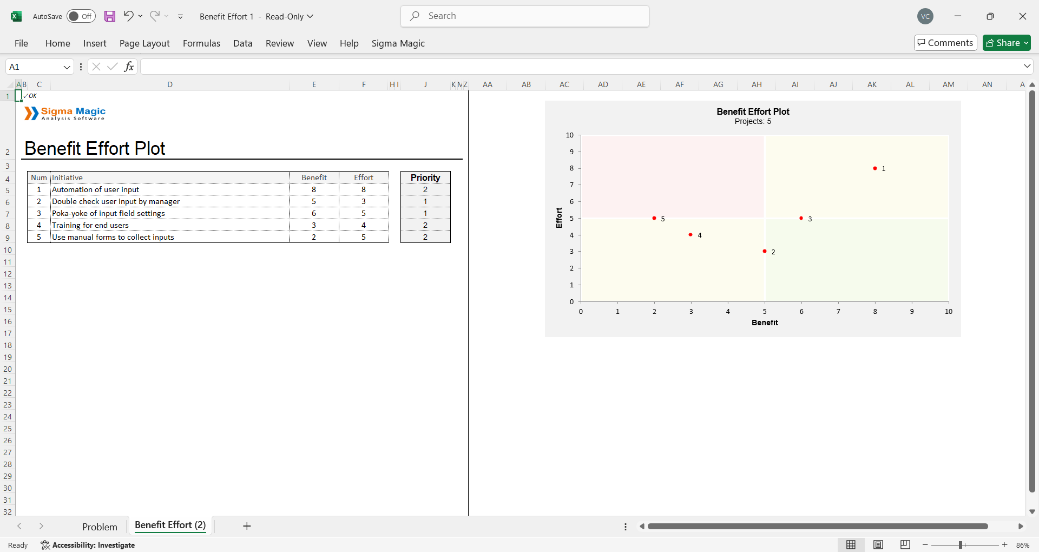Open the Undo history dropdown arrow
The width and height of the screenshot is (1039, 552).
coord(141,16)
